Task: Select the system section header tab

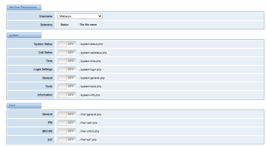Action: pyautogui.click(x=24, y=35)
